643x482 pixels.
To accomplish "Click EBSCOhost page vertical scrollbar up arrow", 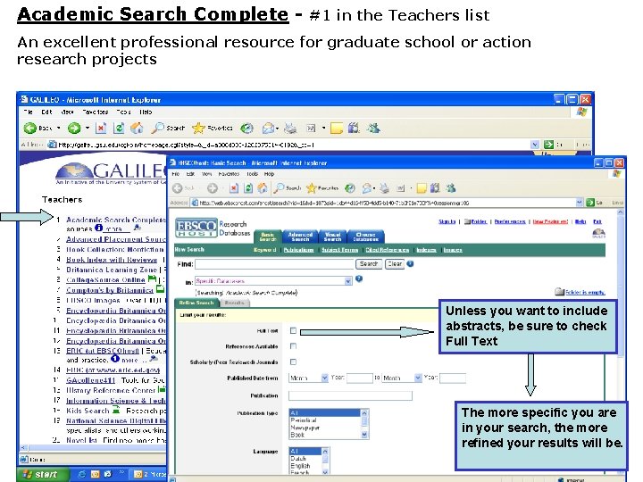I will [x=620, y=212].
